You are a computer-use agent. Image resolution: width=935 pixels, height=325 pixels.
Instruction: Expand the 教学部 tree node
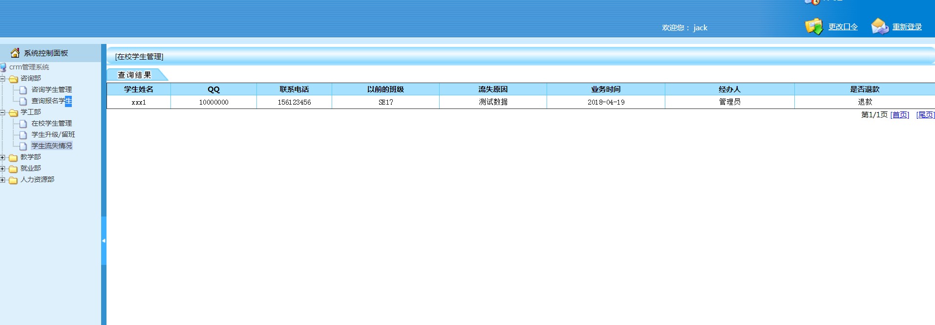(2, 157)
